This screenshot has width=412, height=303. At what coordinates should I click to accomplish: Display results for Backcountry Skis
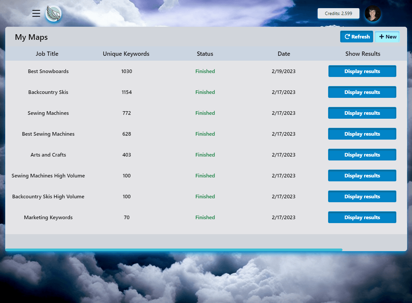pos(362,92)
